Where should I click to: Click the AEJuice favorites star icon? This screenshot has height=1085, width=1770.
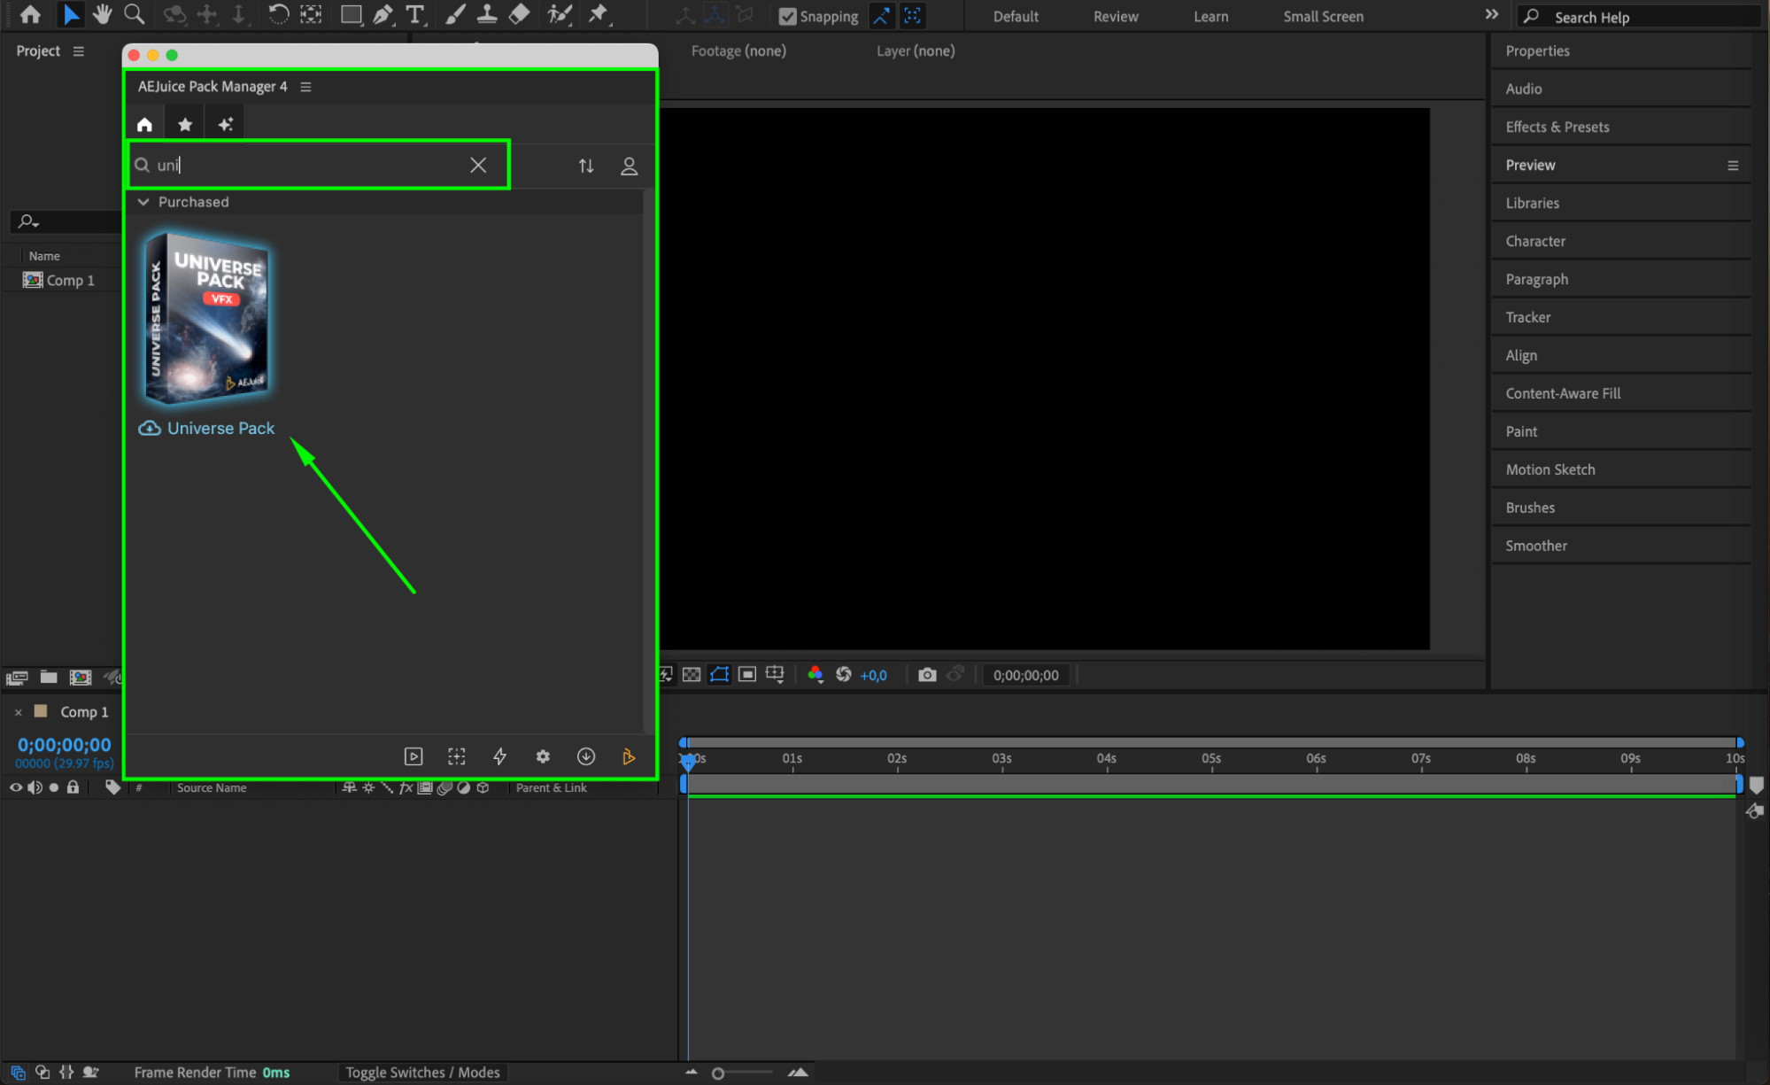pyautogui.click(x=185, y=125)
